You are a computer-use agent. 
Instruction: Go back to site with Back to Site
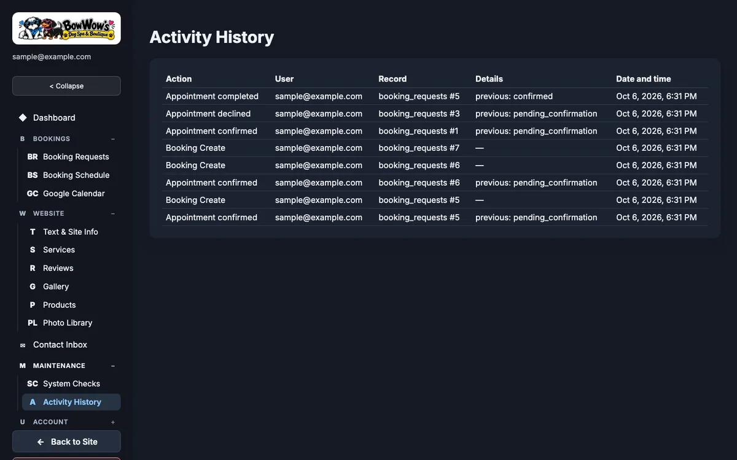66,442
